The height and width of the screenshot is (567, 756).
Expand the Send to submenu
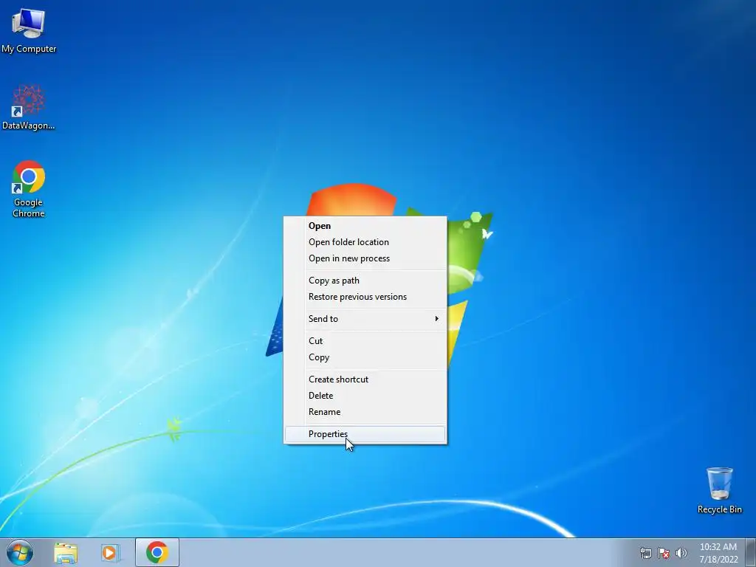[365, 319]
